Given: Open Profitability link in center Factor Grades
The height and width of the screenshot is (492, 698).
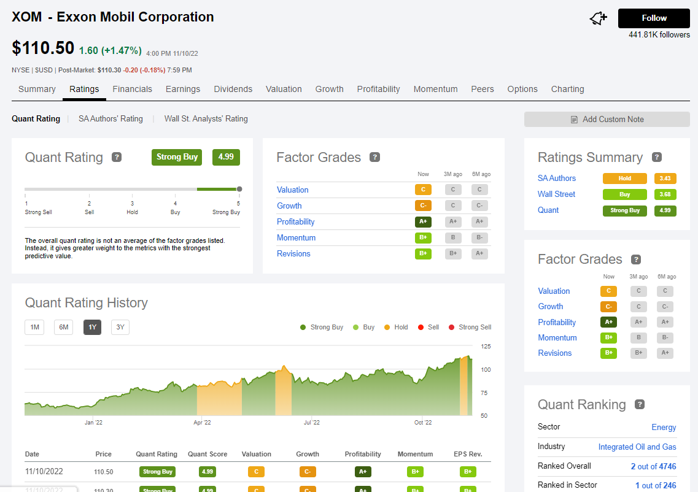Looking at the screenshot, I should [x=295, y=222].
